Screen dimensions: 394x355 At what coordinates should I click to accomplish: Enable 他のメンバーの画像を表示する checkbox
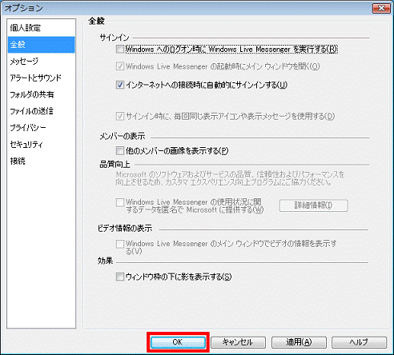(x=120, y=150)
